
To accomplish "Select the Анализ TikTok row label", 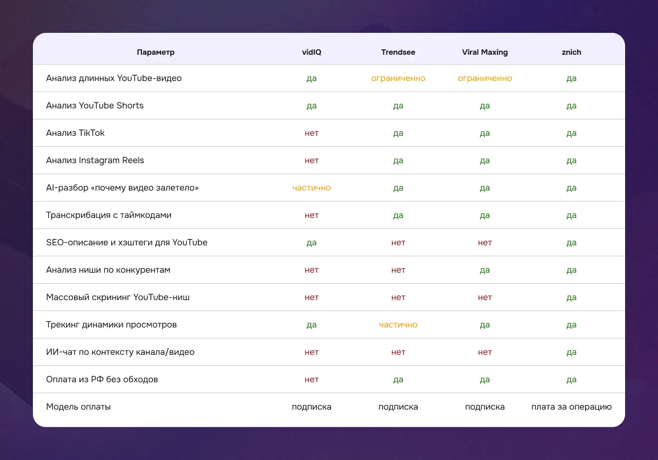I will pyautogui.click(x=76, y=133).
